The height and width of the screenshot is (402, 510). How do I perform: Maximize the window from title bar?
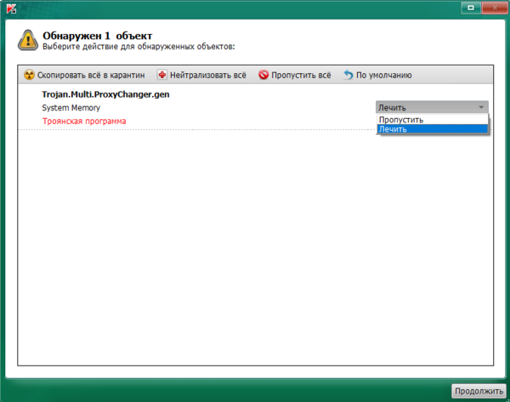click(x=471, y=8)
